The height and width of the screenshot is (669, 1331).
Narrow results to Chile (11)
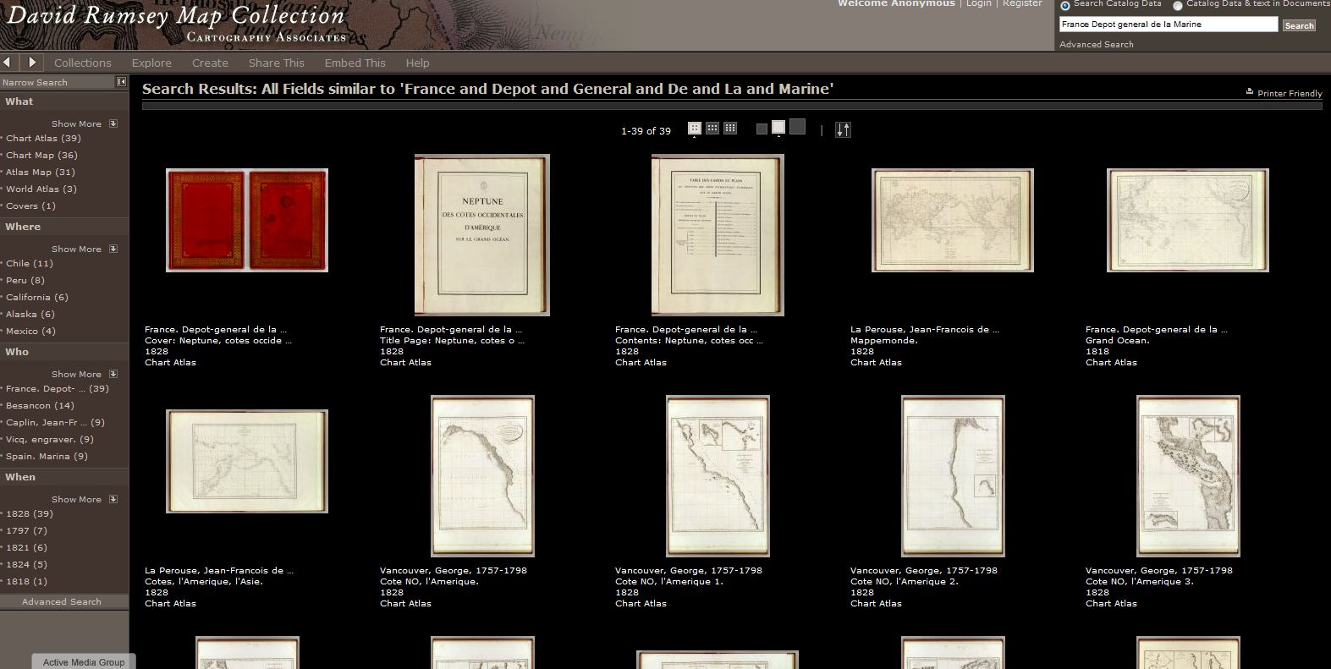[x=30, y=263]
